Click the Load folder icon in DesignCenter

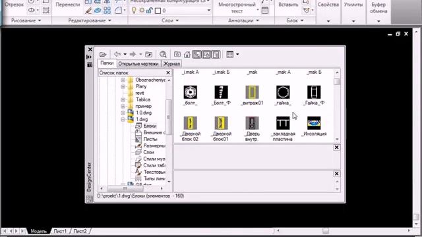pos(103,54)
